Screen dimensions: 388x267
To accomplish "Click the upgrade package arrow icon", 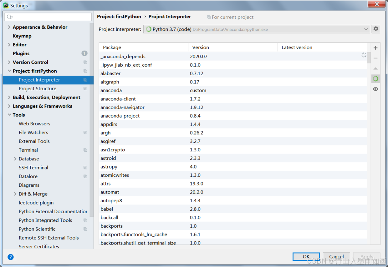I will [x=375, y=68].
